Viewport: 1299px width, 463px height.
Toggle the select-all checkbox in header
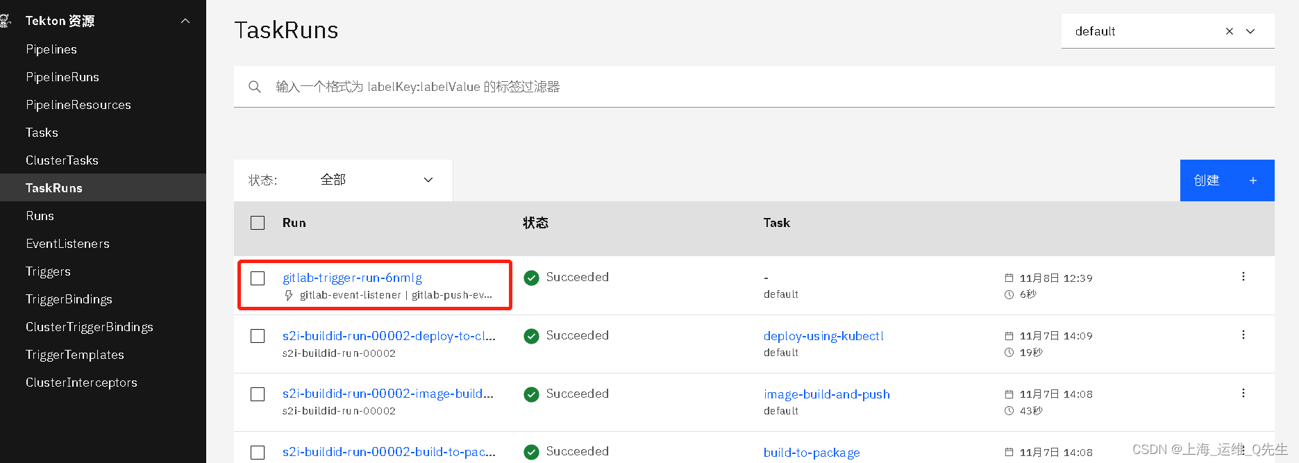coord(258,223)
